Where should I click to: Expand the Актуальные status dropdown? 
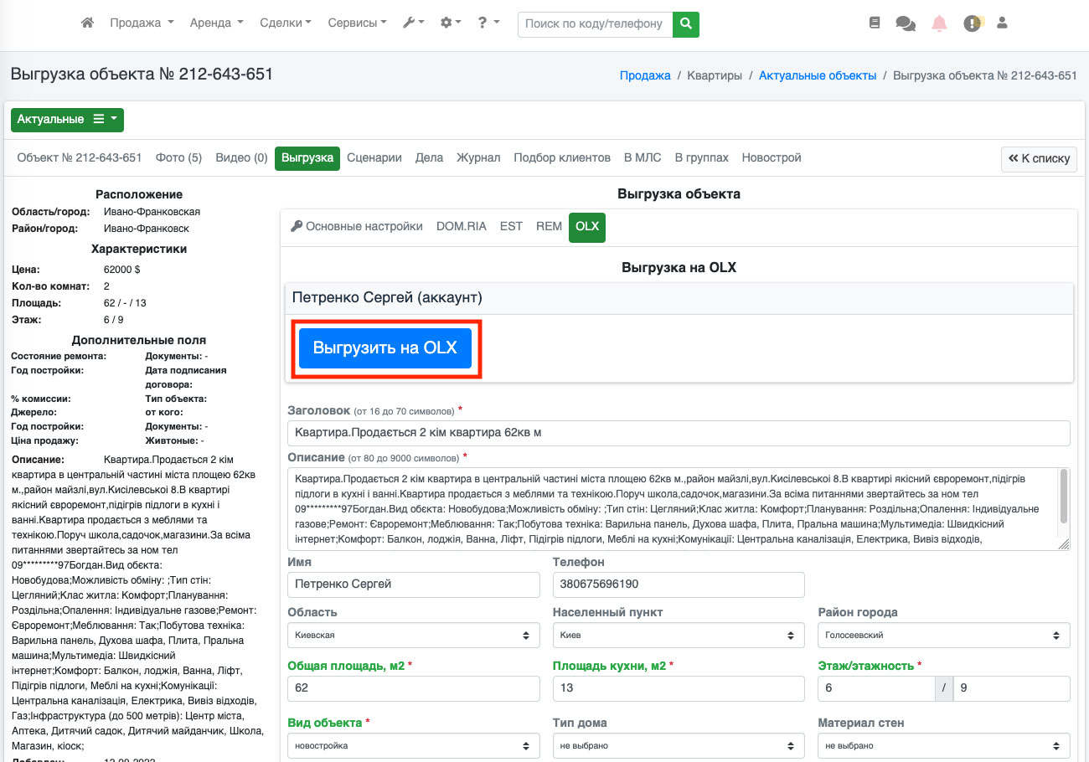(67, 120)
